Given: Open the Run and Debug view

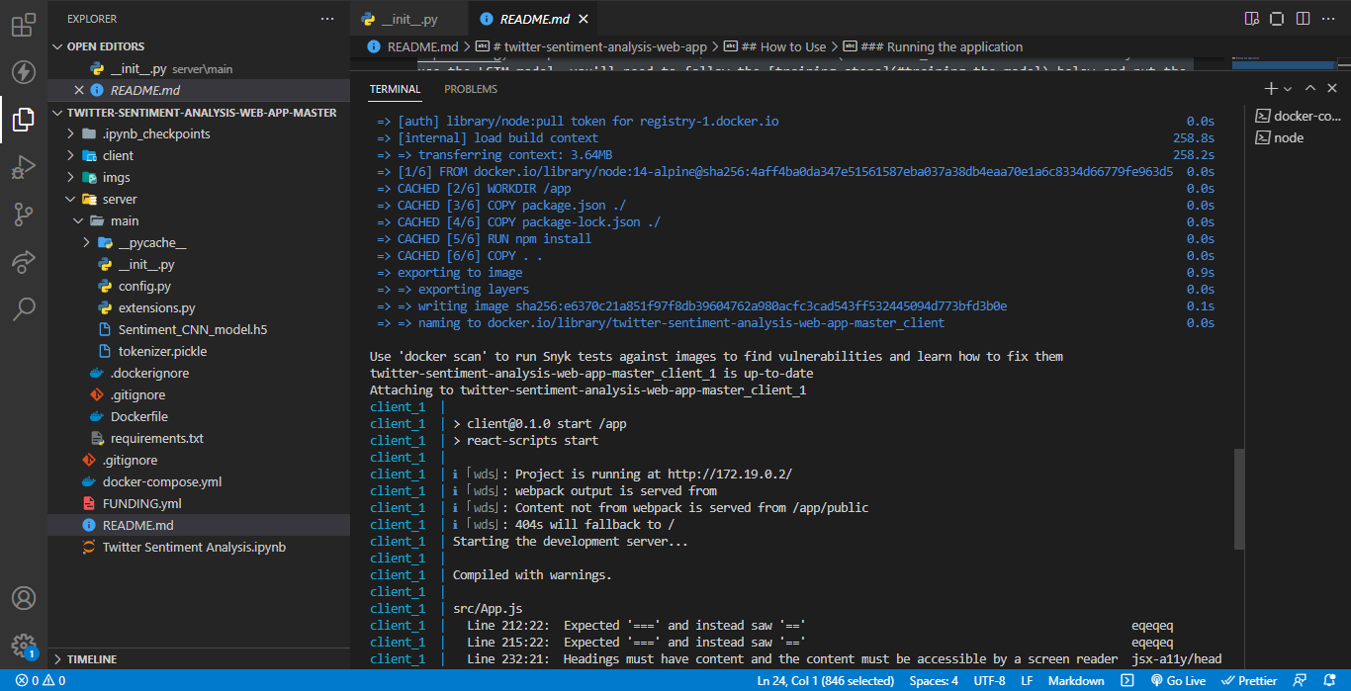Looking at the screenshot, I should [24, 167].
